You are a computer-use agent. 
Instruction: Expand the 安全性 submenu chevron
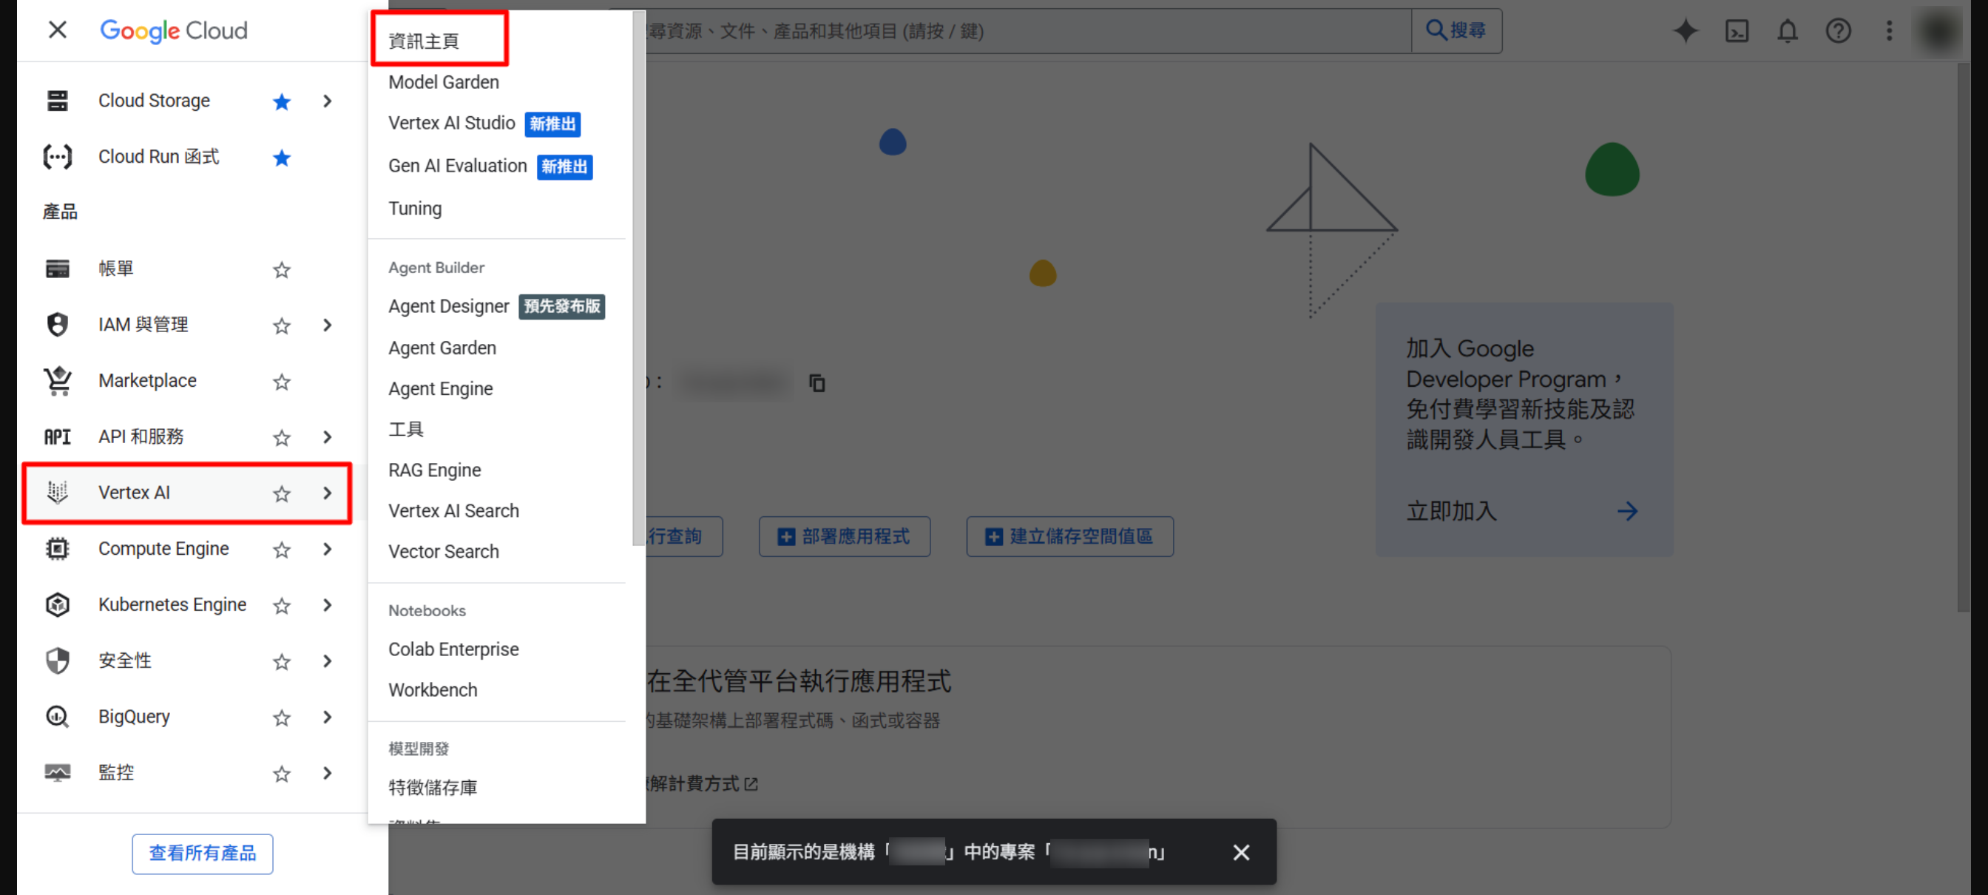click(x=327, y=661)
